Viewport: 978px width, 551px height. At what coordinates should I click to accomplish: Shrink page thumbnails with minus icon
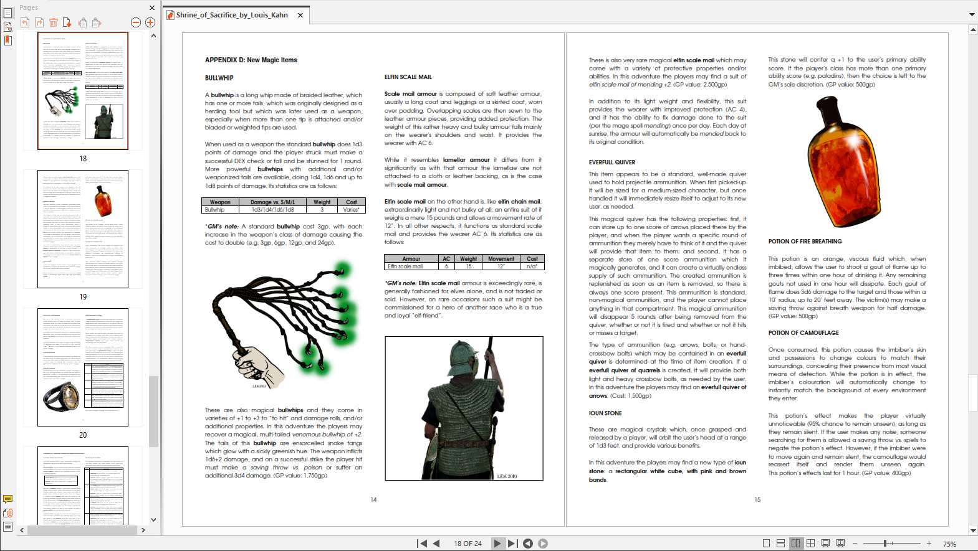tap(136, 23)
